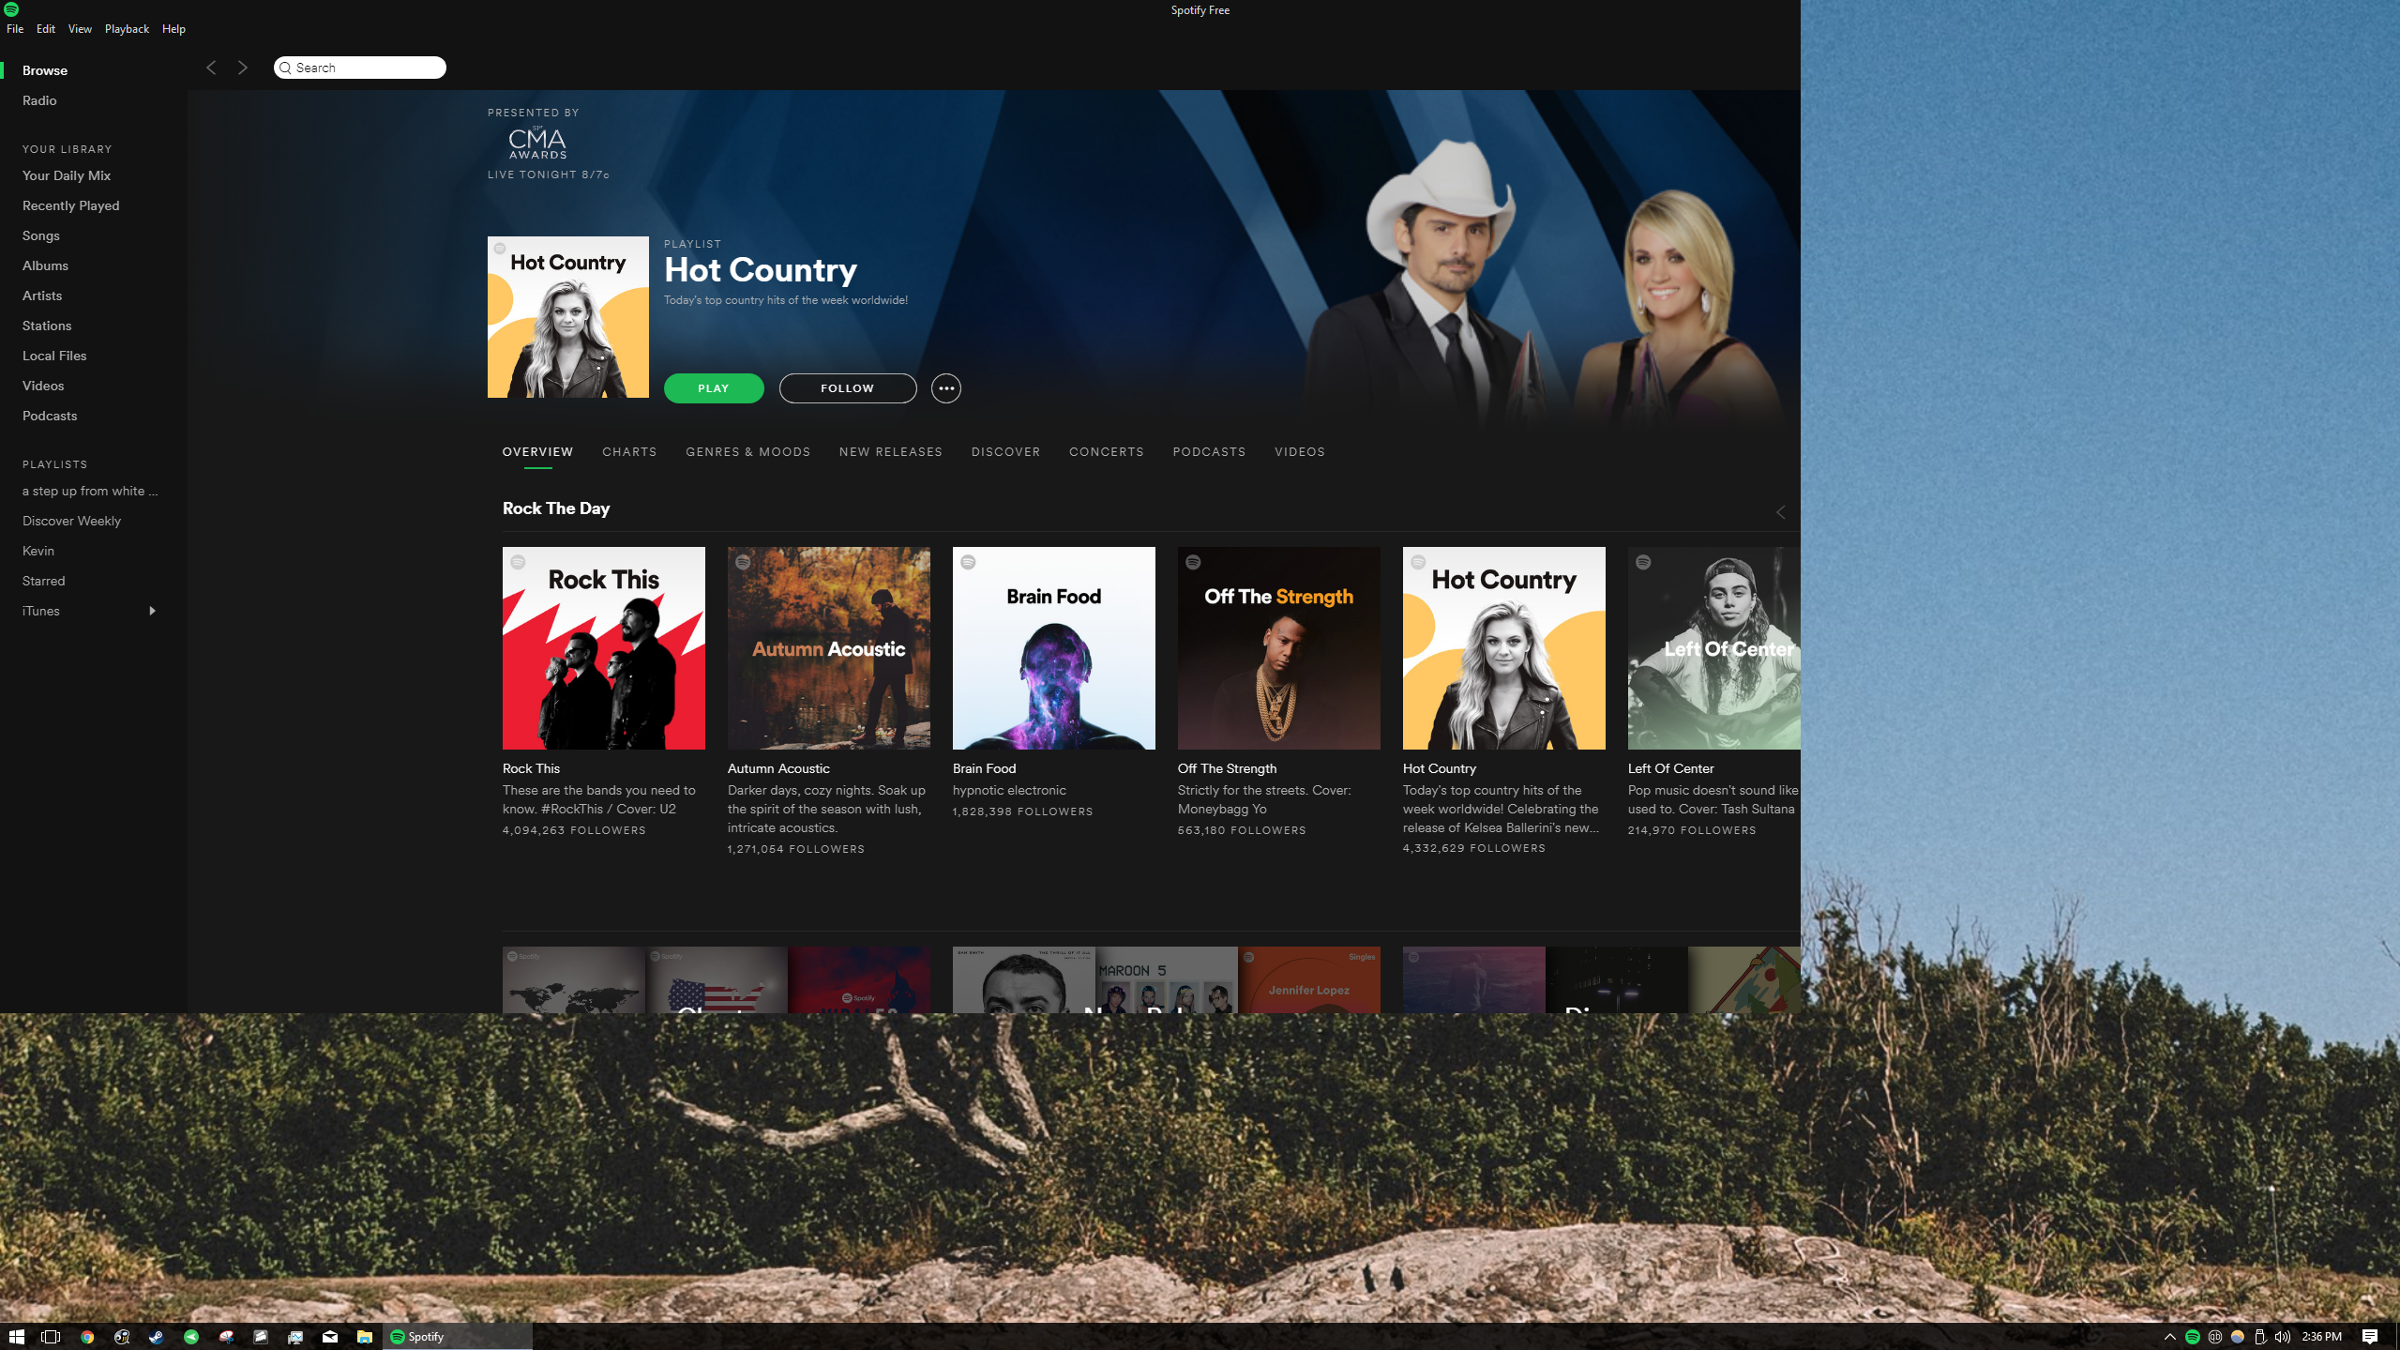Show hidden system tray icons
Image resolution: width=2400 pixels, height=1350 pixels.
coord(2169,1337)
